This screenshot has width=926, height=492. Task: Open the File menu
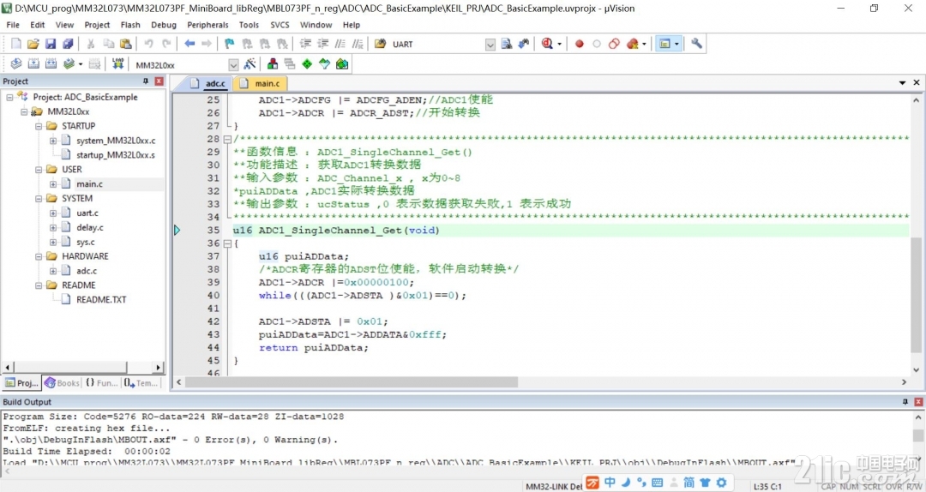[x=13, y=25]
